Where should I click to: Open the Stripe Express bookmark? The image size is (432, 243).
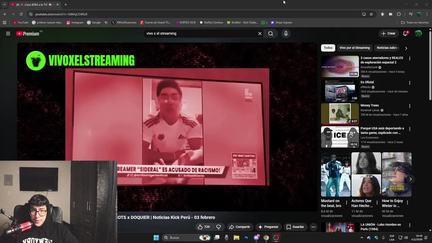(x=281, y=23)
